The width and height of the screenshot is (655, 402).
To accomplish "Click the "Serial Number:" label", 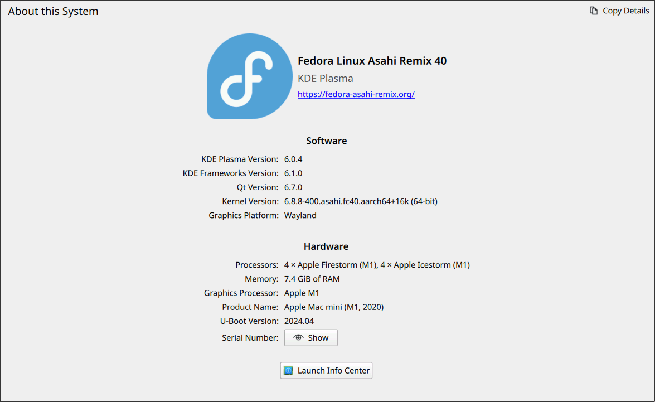I will click(250, 338).
